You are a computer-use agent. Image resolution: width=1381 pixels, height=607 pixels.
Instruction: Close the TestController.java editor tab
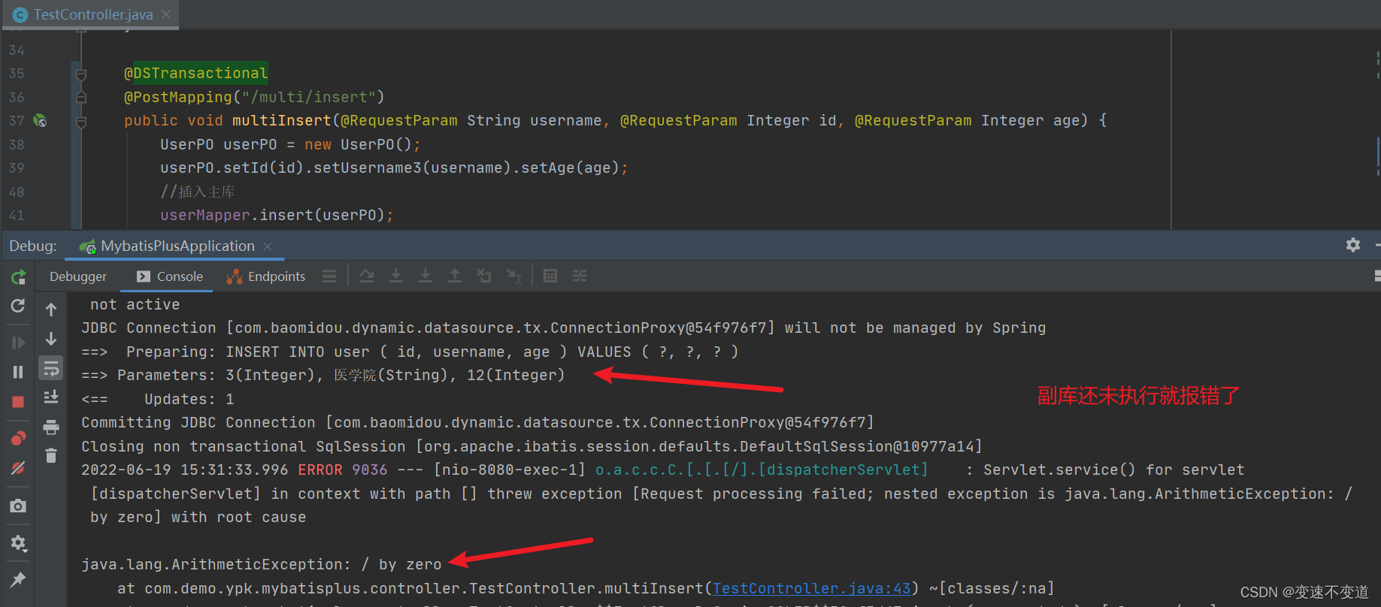166,14
